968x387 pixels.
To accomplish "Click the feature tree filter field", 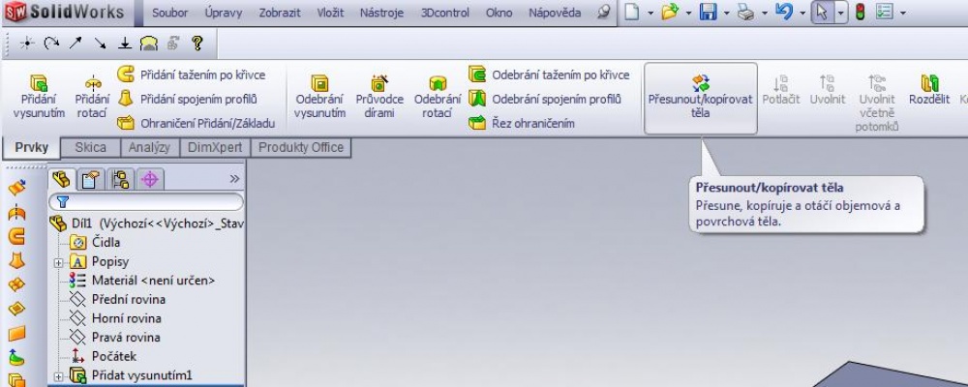I will pyautogui.click(x=146, y=202).
